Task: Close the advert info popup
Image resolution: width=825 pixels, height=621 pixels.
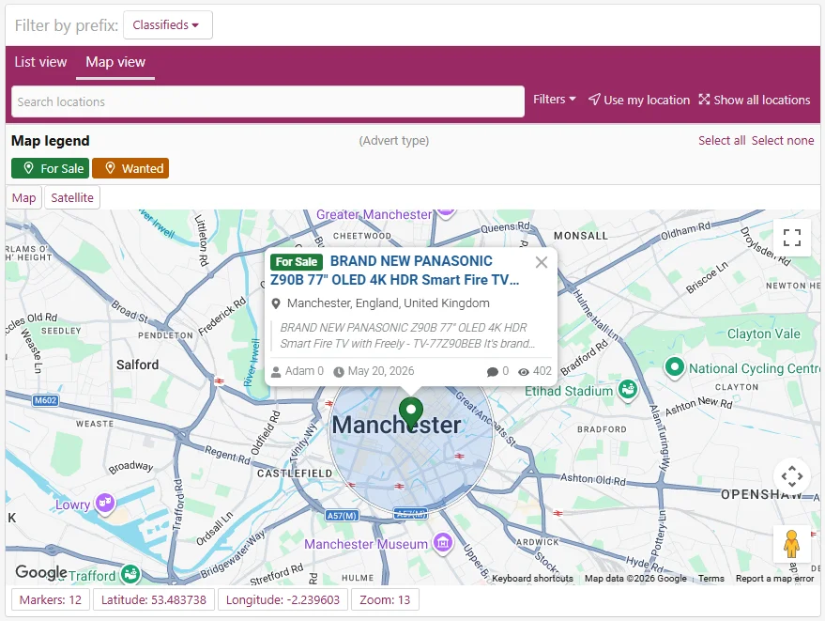Action: click(x=542, y=262)
